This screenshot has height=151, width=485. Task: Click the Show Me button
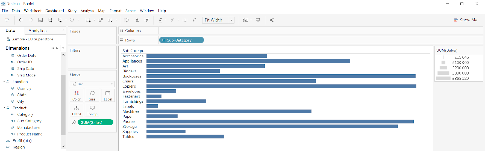click(466, 20)
